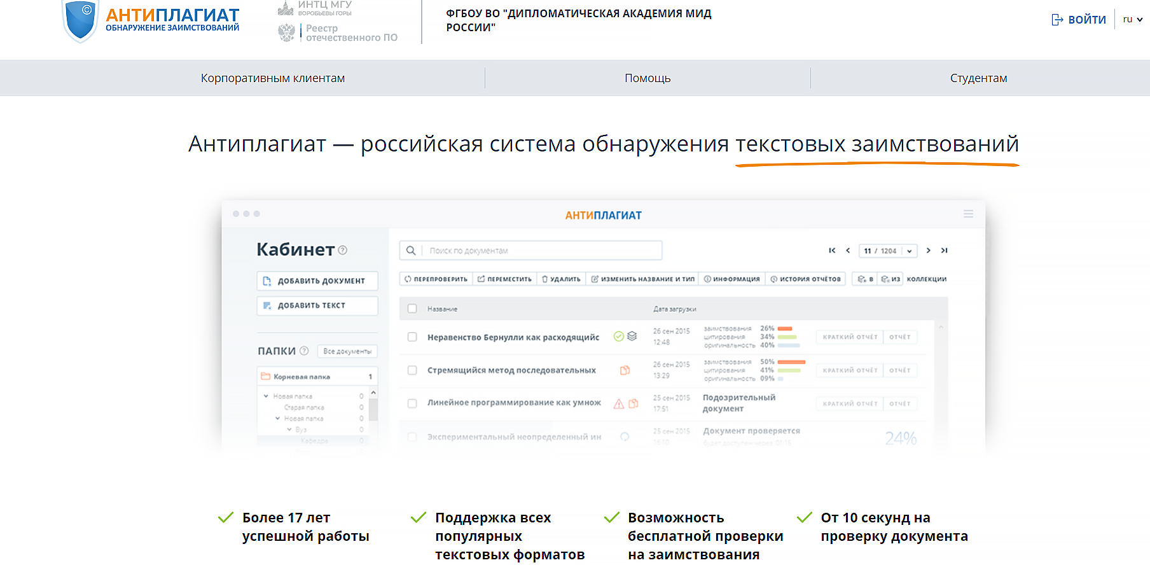Viewport: 1150px width, 579px height.
Task: Click the help icon next to ПАПКИ
Action: pos(304,351)
